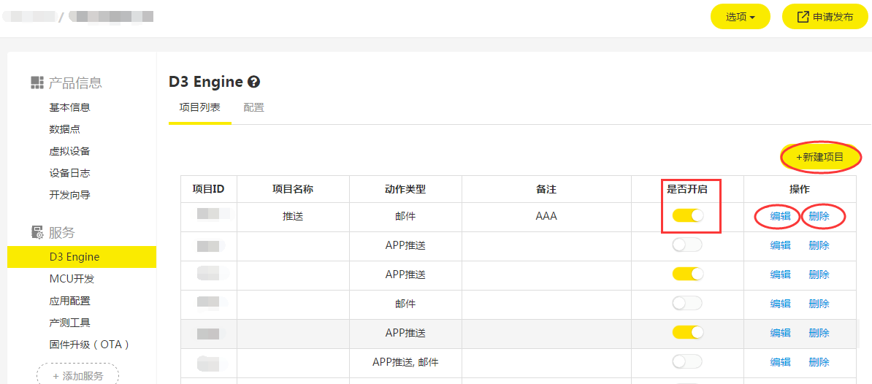Click the 申请发布 button
Screen dimensions: 872x384
pyautogui.click(x=826, y=17)
